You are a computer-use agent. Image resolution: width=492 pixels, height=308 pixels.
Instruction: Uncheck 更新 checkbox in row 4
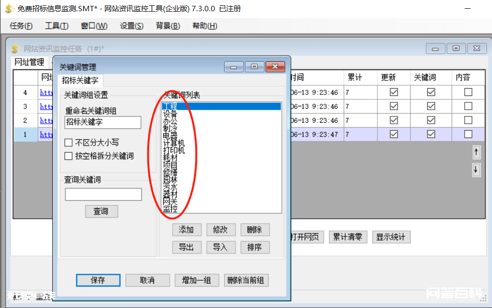pos(394,92)
